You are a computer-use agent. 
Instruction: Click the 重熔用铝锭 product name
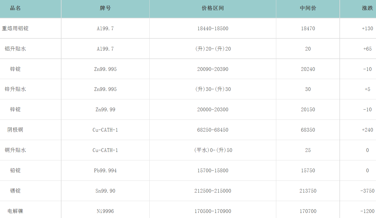(x=15, y=29)
